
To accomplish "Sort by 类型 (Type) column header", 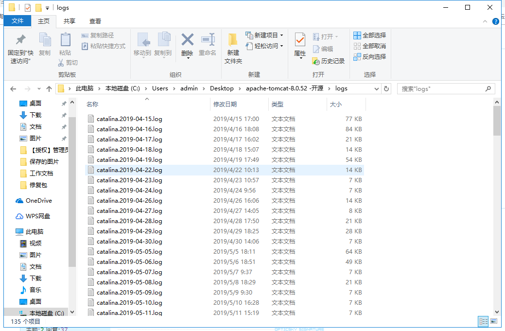I will [x=297, y=104].
